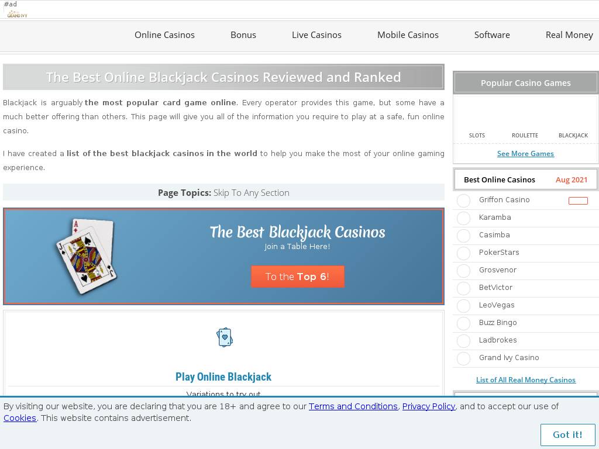Open the Mobile Casinos menu
Image resolution: width=599 pixels, height=449 pixels.
[408, 35]
